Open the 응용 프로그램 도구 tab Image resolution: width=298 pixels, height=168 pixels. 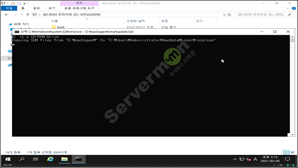[x=79, y=8]
